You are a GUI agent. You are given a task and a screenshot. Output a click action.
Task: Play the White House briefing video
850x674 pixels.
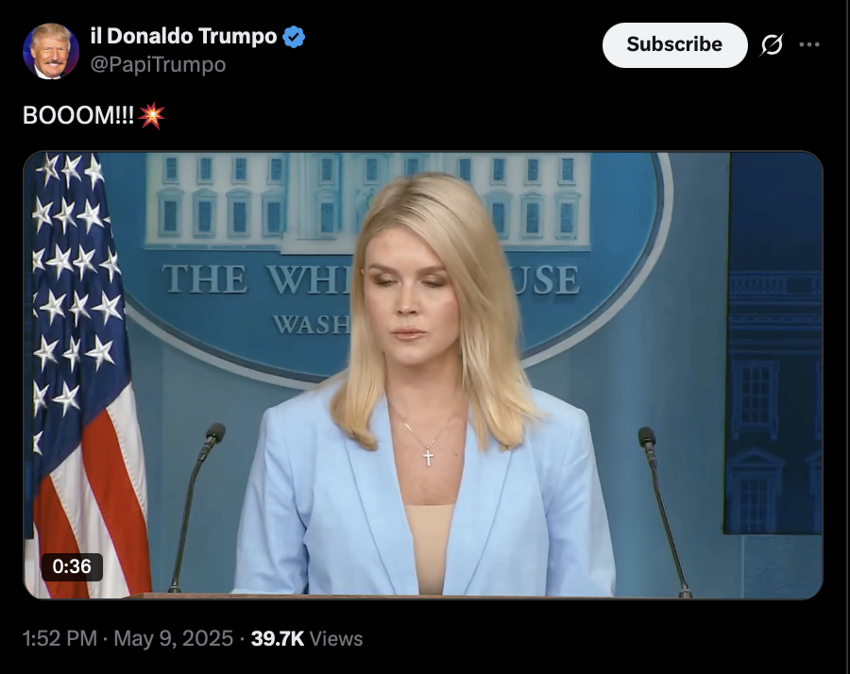pyautogui.click(x=423, y=375)
